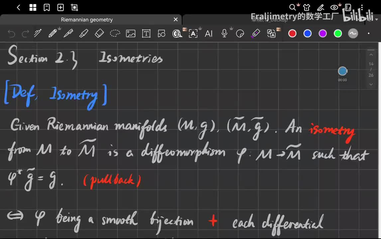Go to the previous page with the up chevron

371,55
